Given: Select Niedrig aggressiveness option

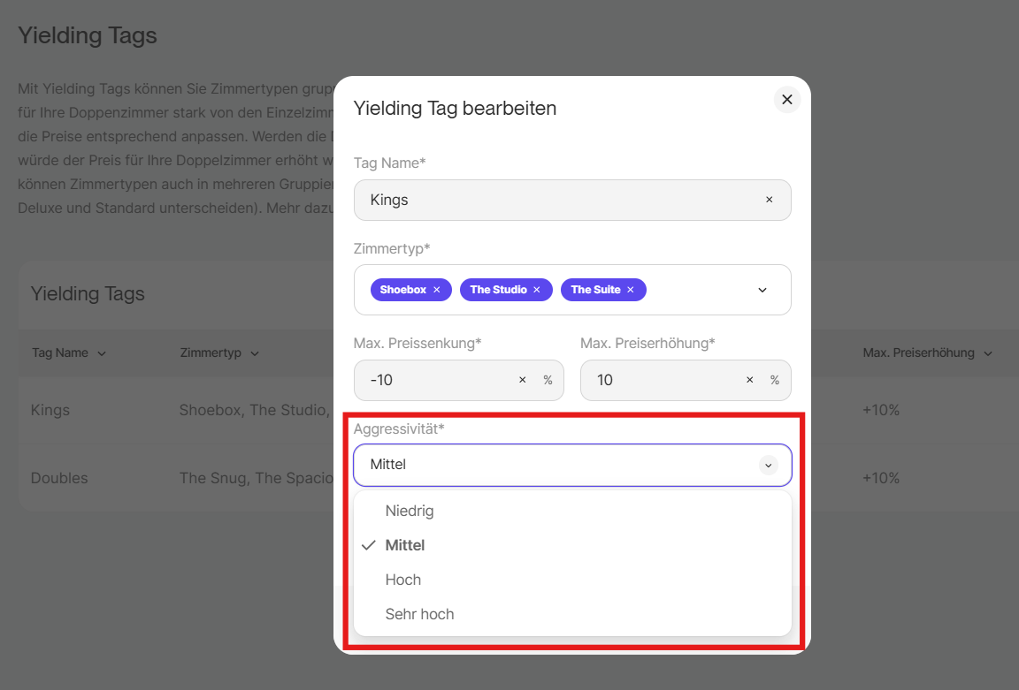Looking at the screenshot, I should point(410,511).
